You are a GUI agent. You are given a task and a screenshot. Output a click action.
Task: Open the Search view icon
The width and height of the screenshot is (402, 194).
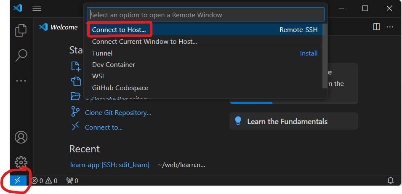[21, 56]
